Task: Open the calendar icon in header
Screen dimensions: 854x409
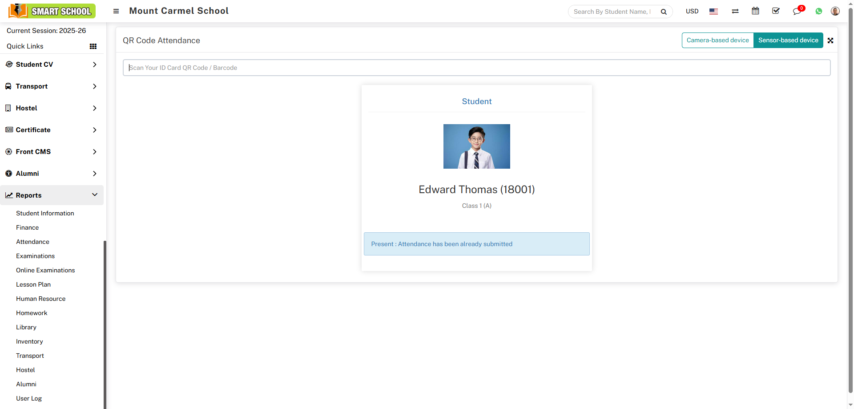Action: (755, 11)
